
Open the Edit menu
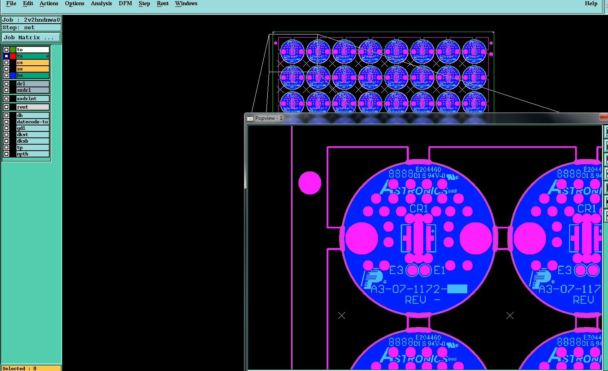click(x=28, y=4)
